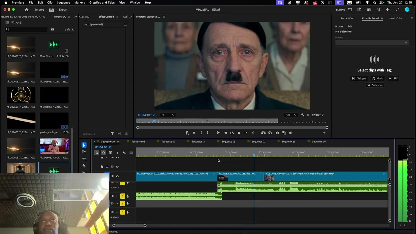Select the Ripple Edit tool
Viewport: 416px width, 234px height.
84,159
